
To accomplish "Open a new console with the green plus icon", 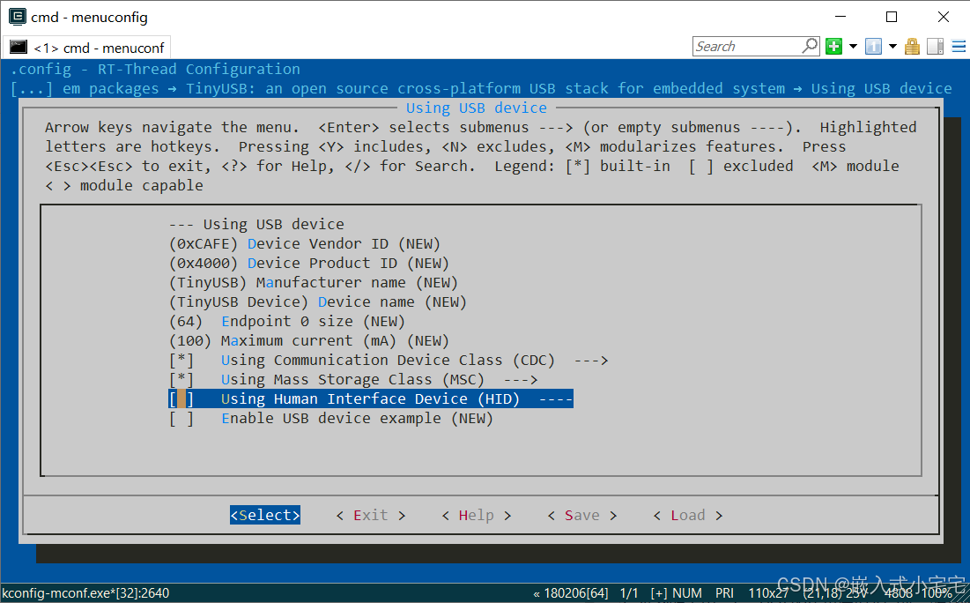I will [x=833, y=46].
